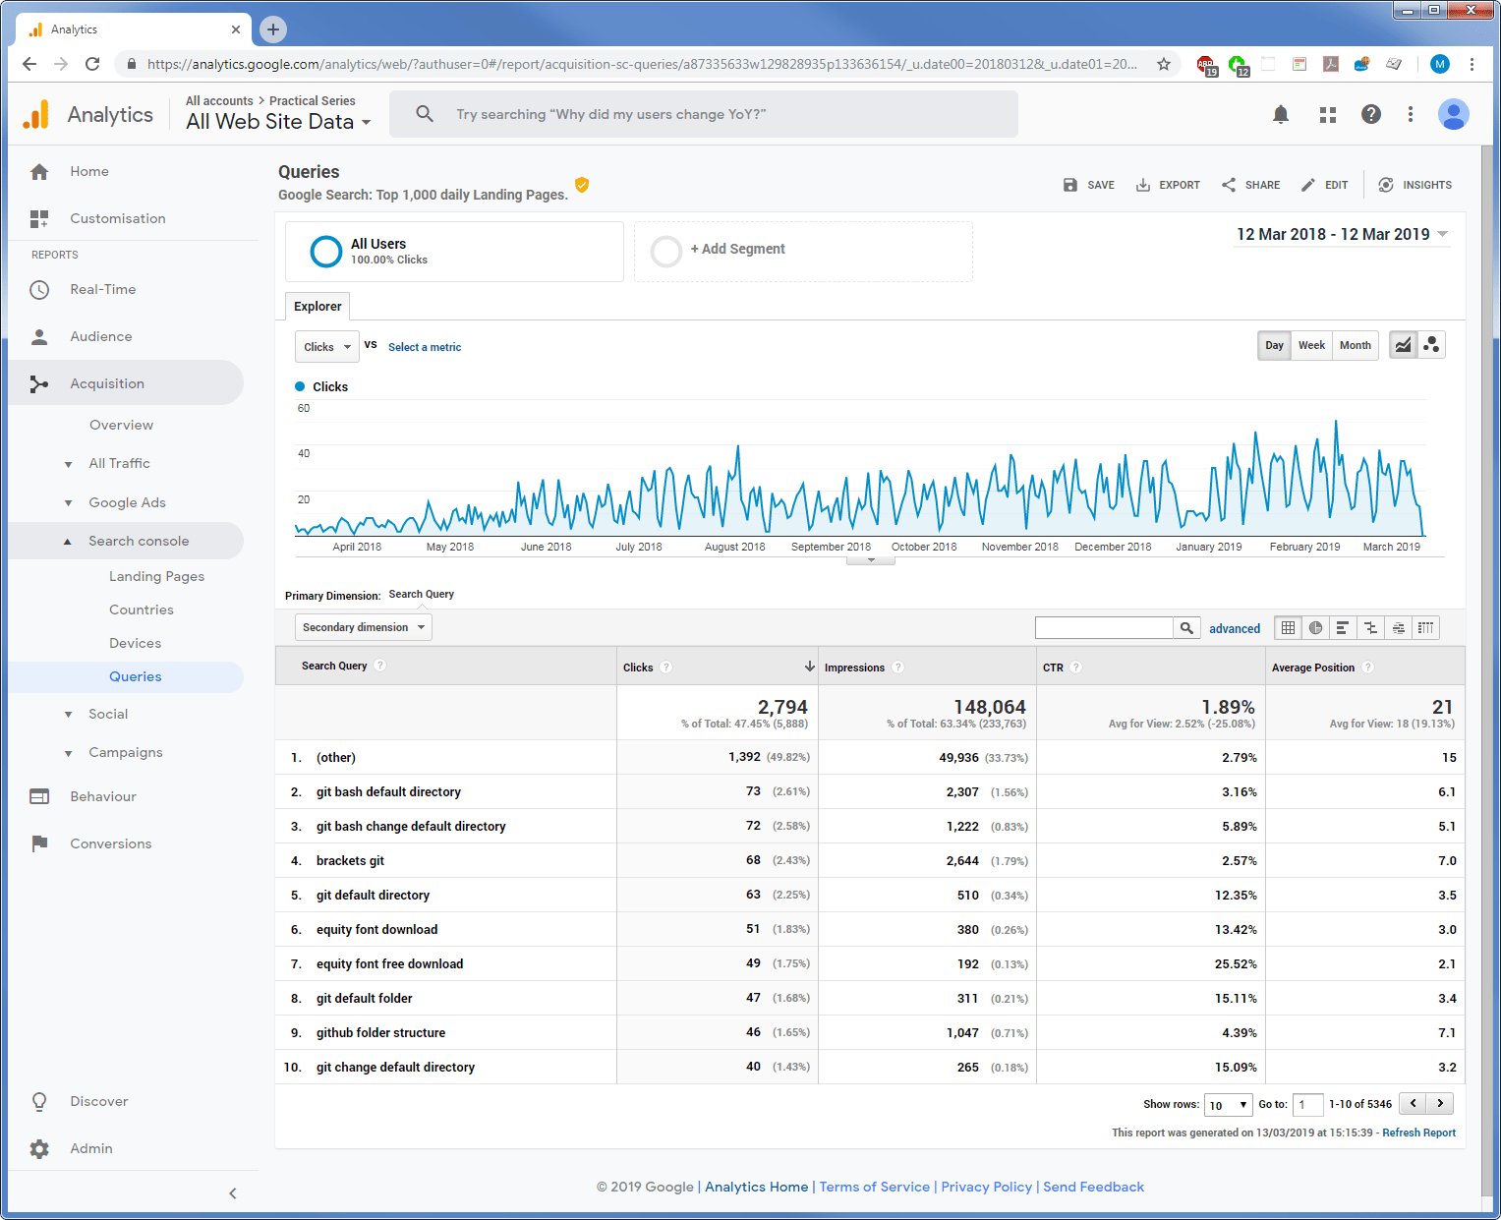The height and width of the screenshot is (1220, 1501).
Task: Select Performance bar view icon
Action: click(x=1343, y=628)
